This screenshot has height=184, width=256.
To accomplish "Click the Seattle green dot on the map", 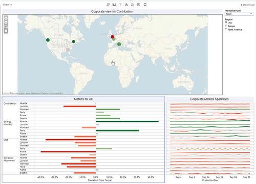I will (x=48, y=40).
